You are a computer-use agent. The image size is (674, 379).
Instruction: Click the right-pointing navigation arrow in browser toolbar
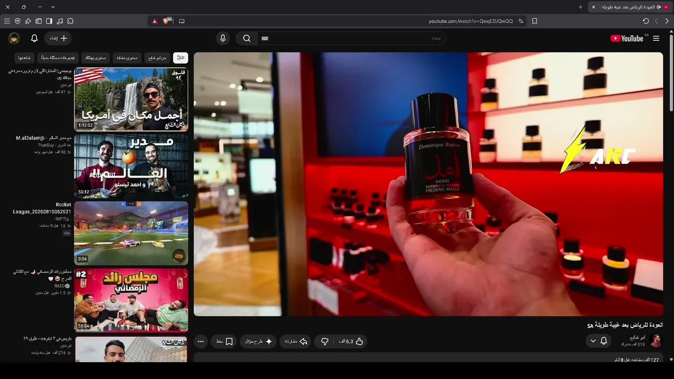click(x=667, y=21)
